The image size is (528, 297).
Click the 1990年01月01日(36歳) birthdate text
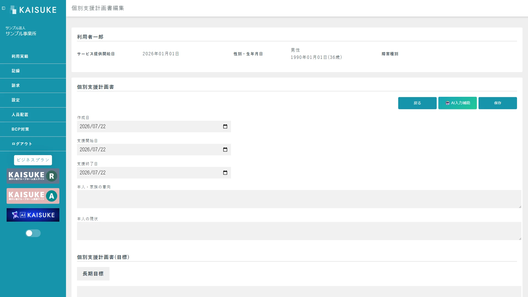(x=316, y=57)
